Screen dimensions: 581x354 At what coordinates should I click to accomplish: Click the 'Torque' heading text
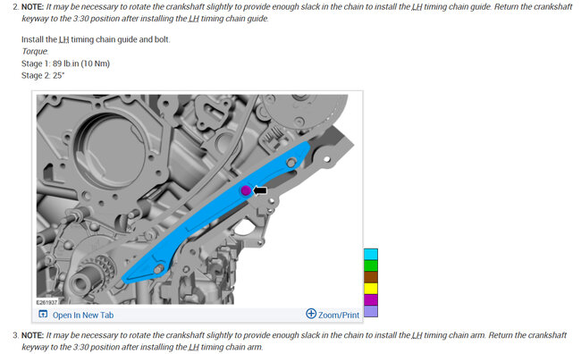(35, 51)
